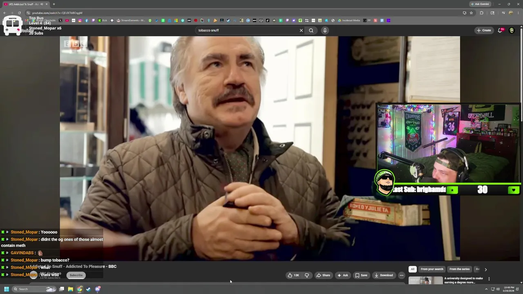Clear the tobacco snuff search text
The image size is (523, 294).
point(301,30)
